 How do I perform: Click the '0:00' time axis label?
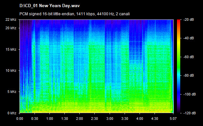[x=20, y=119]
